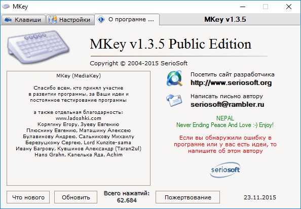Click seriosoft@rambler.ru email address

[x=228, y=104]
